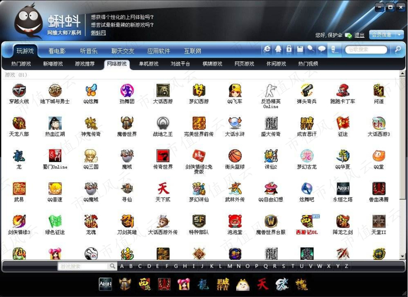Click the magnifier button beside 谷歌搜索
Screen dimensions: 408x297
coord(398,49)
